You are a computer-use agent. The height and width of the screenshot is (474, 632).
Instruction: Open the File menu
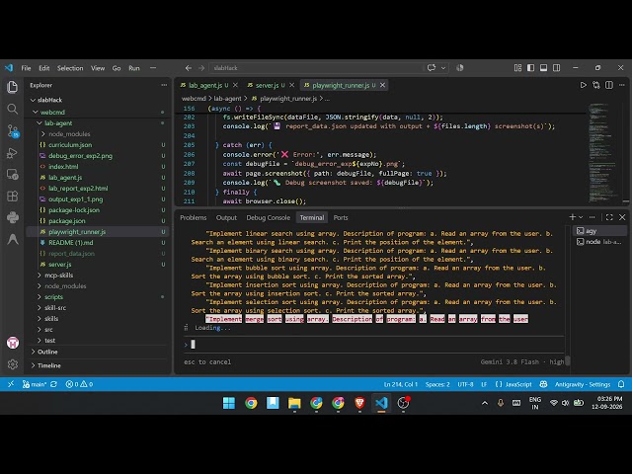click(26, 68)
